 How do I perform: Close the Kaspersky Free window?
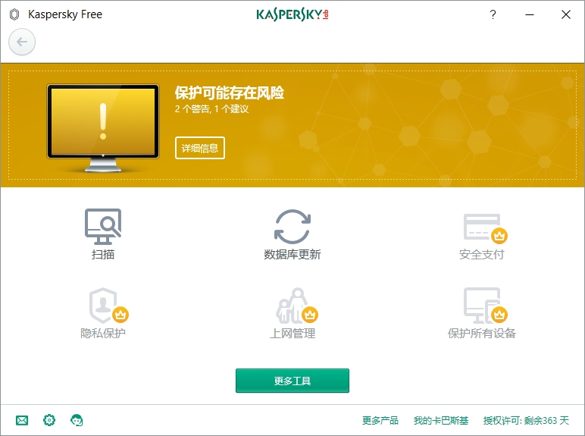click(566, 14)
